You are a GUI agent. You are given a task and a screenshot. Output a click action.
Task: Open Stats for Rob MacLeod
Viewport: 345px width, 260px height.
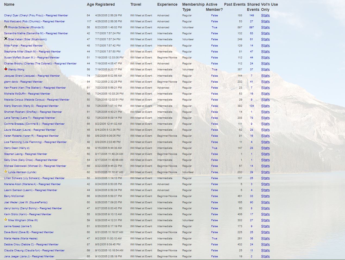[x=265, y=21]
